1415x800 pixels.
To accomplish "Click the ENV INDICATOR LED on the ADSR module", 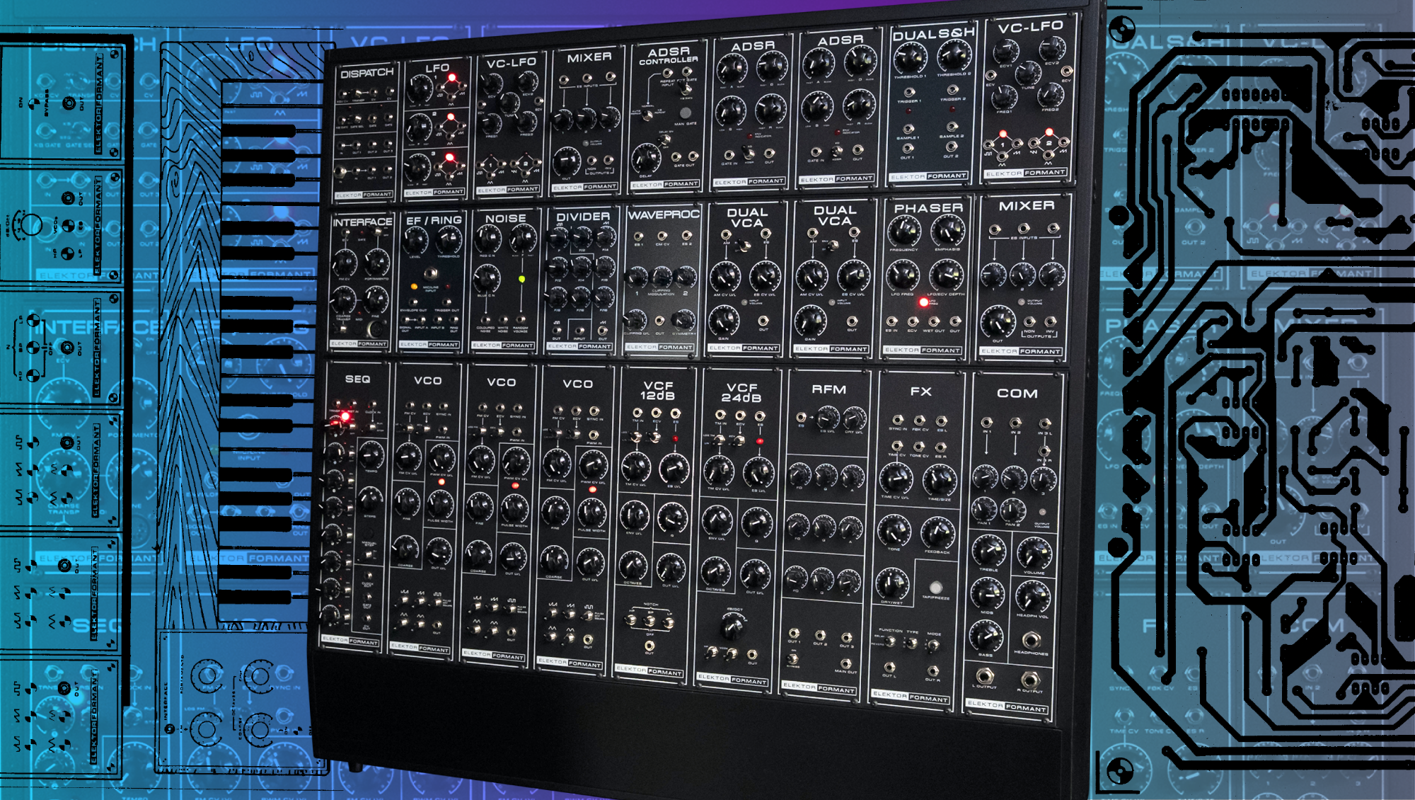I will coord(749,136).
